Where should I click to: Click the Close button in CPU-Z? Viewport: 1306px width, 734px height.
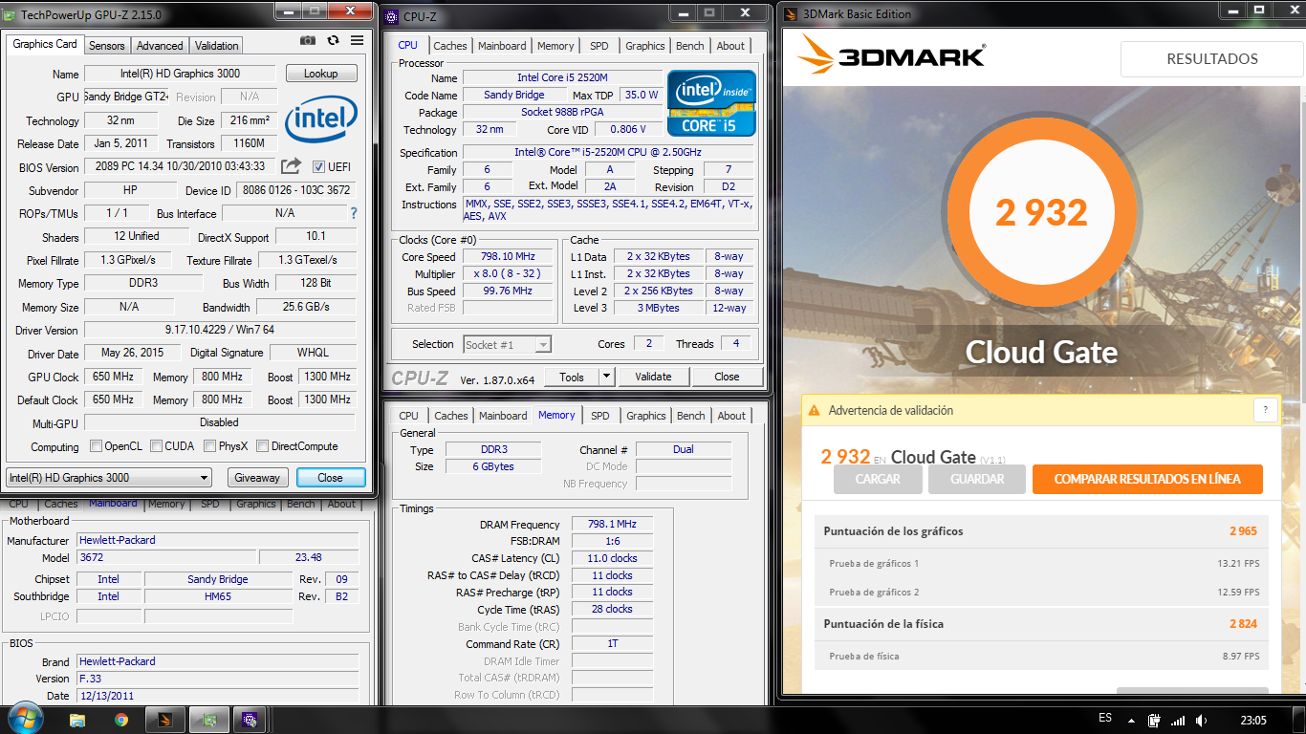tap(727, 377)
